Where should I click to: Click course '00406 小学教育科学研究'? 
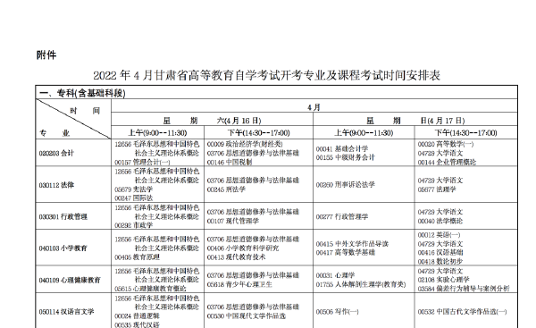click(x=243, y=248)
